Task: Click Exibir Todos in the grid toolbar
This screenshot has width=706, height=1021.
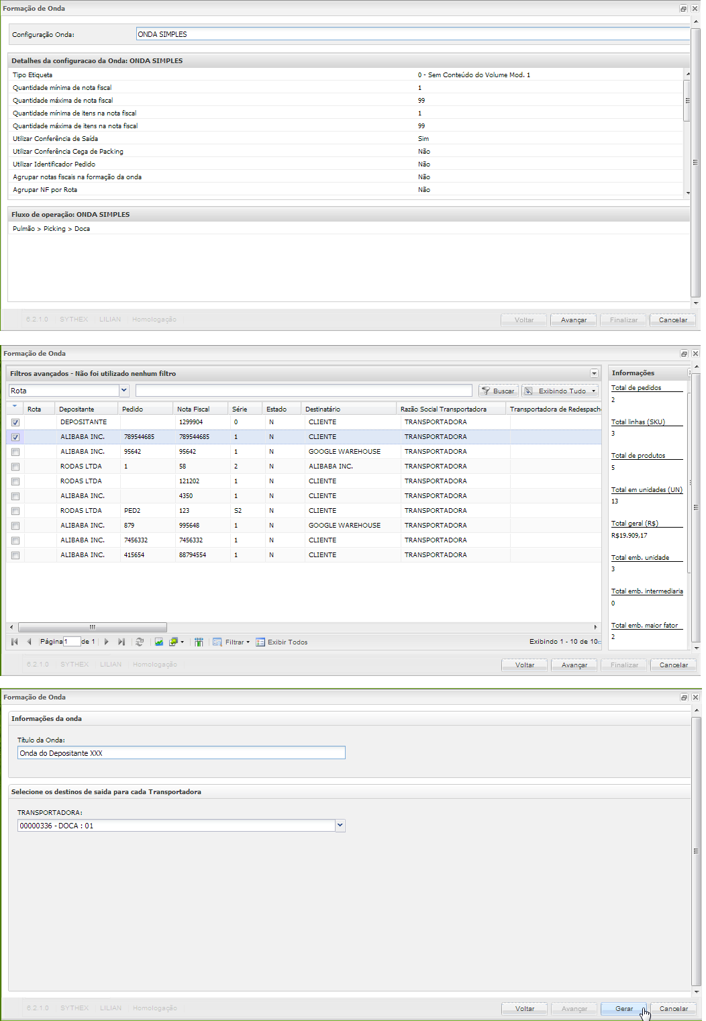Action: [282, 642]
